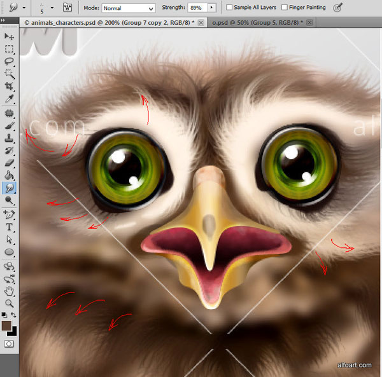Toggle the Brush panel button
This screenshot has height=377, width=382.
67,8
